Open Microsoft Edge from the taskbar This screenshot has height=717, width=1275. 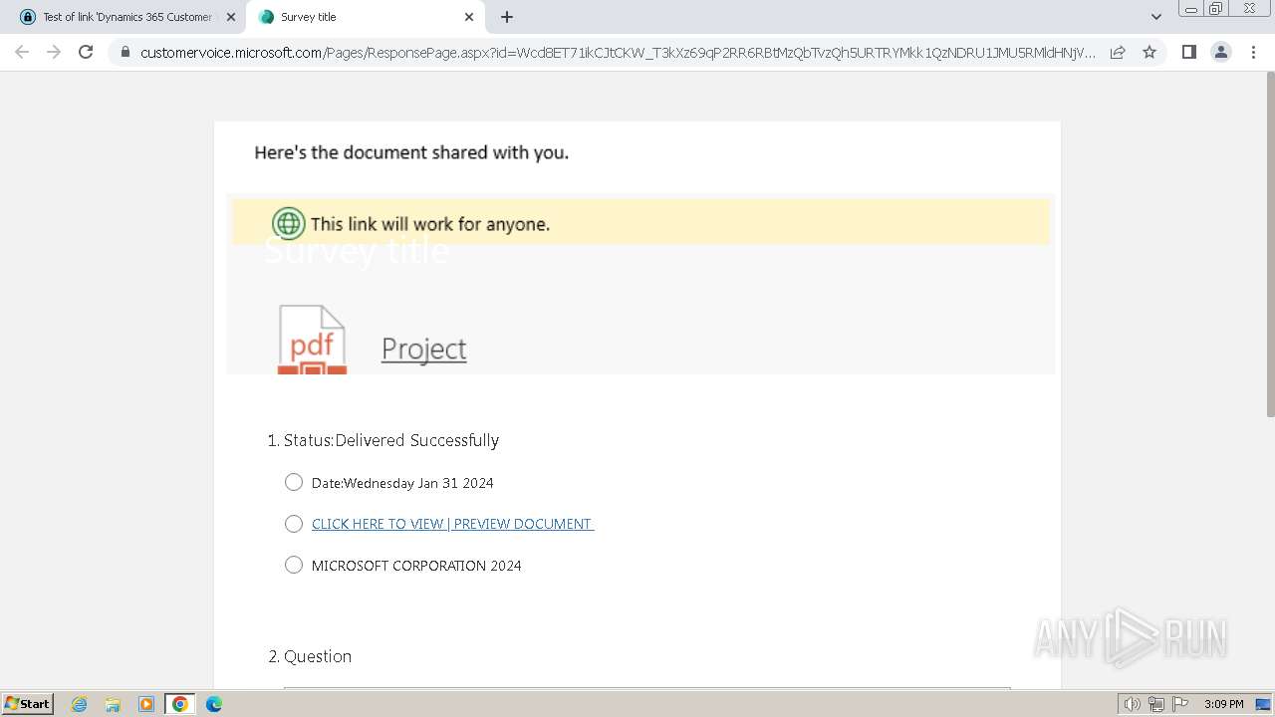click(214, 704)
